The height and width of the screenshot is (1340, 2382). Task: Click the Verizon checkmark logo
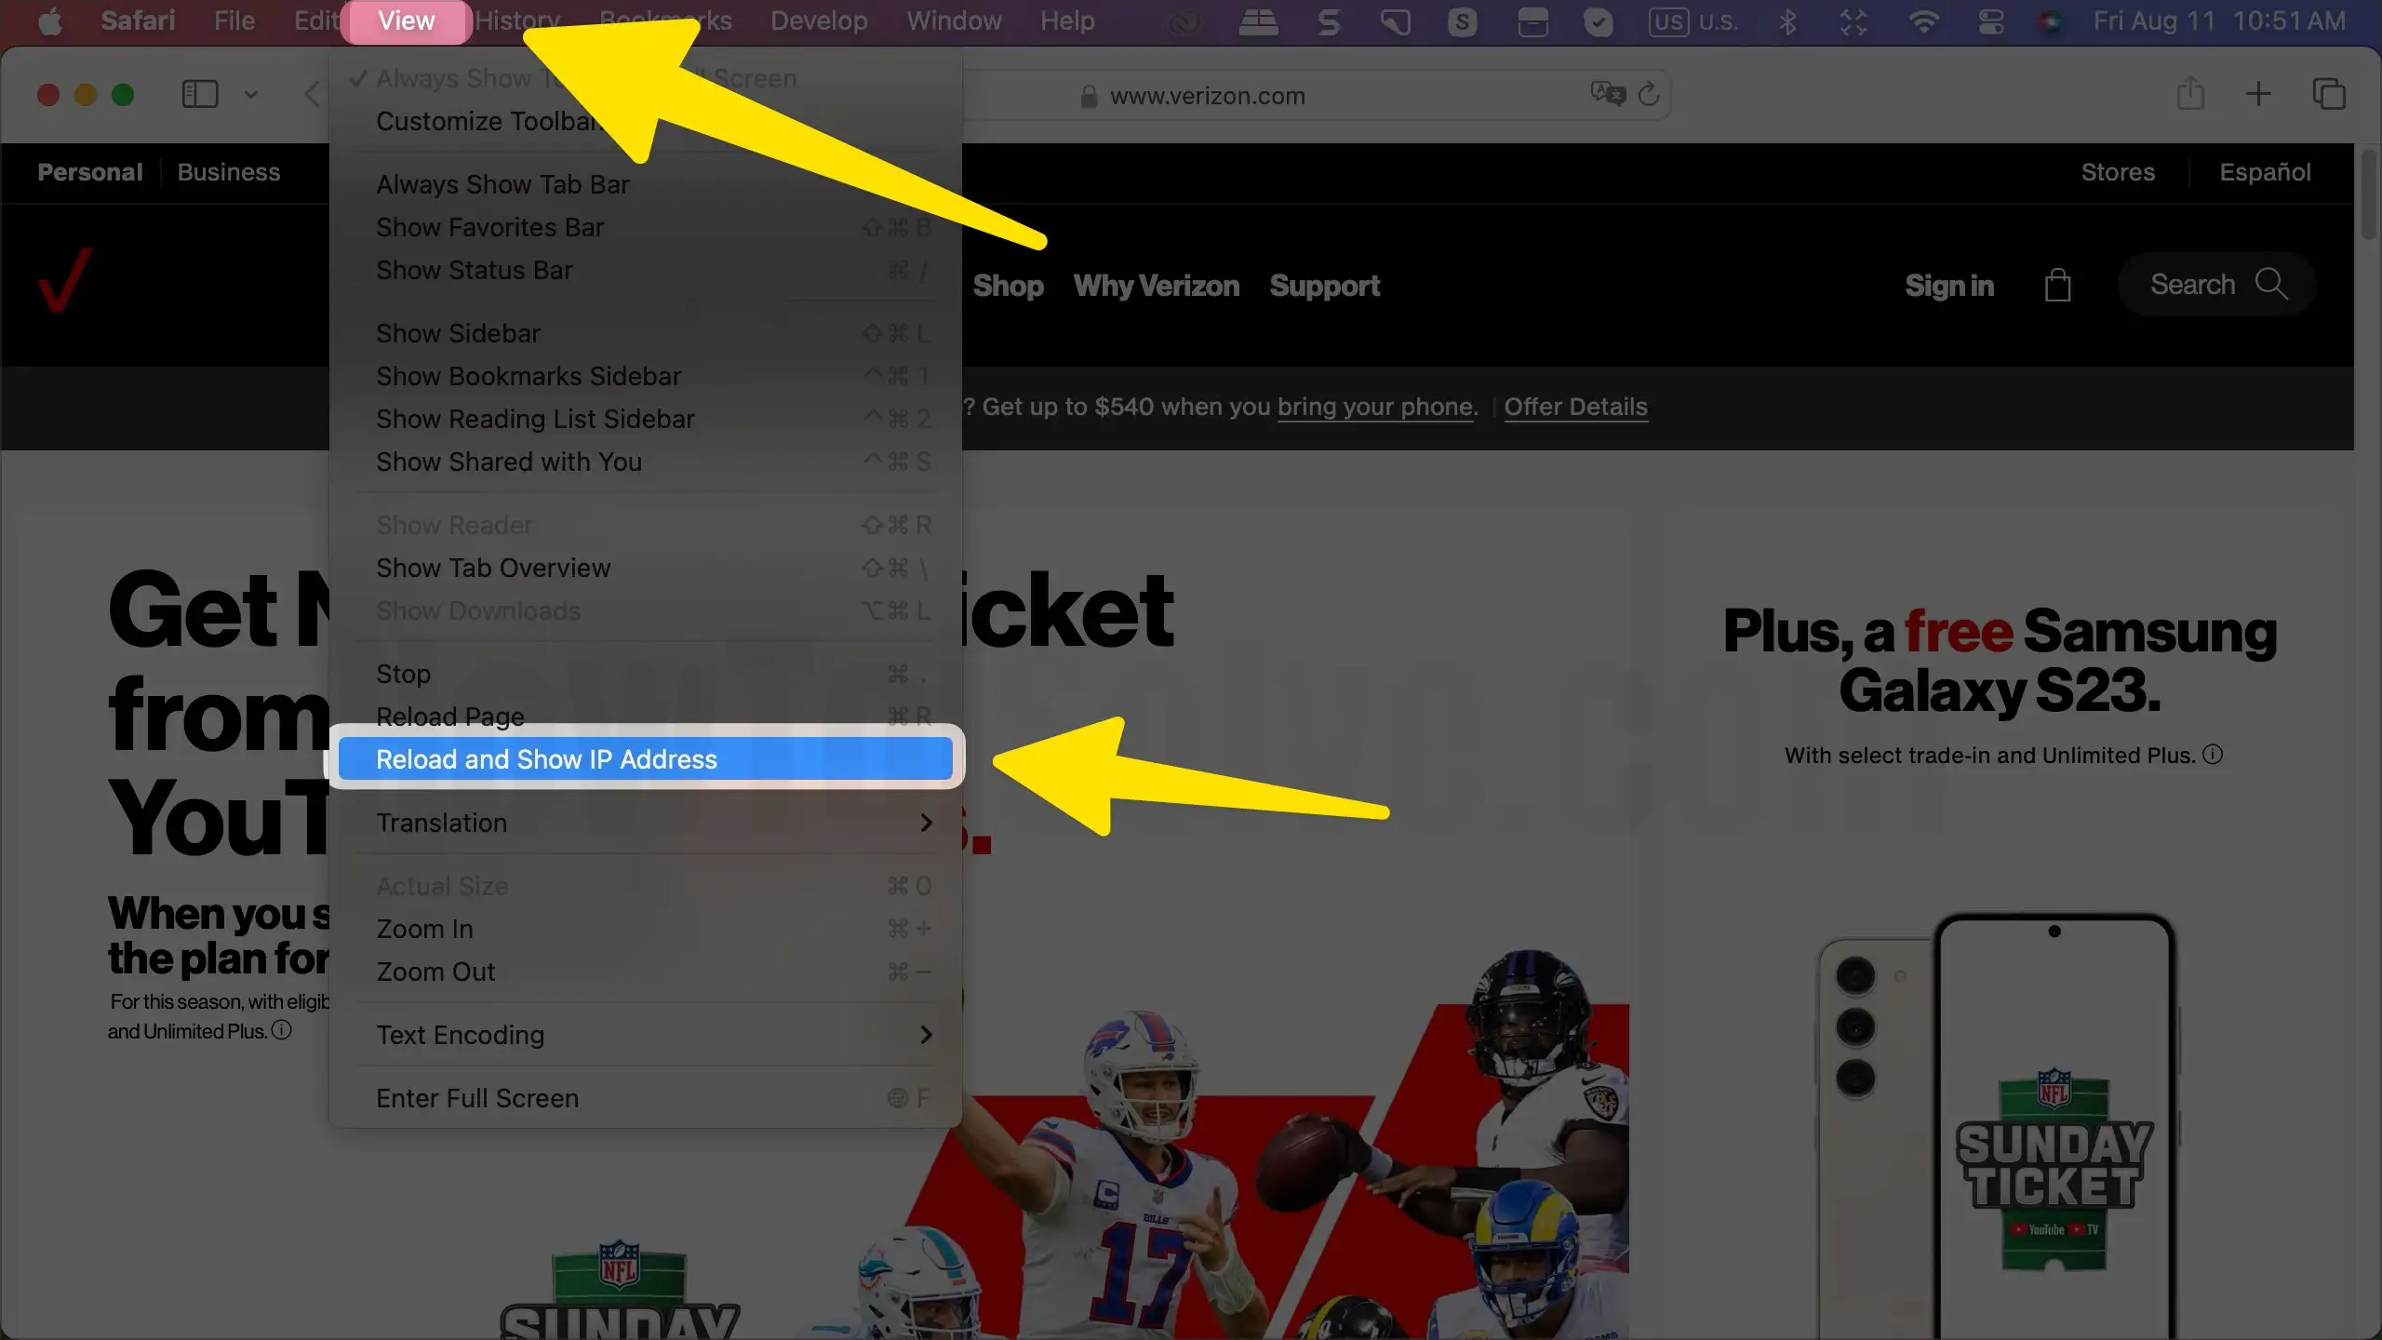coord(65,279)
